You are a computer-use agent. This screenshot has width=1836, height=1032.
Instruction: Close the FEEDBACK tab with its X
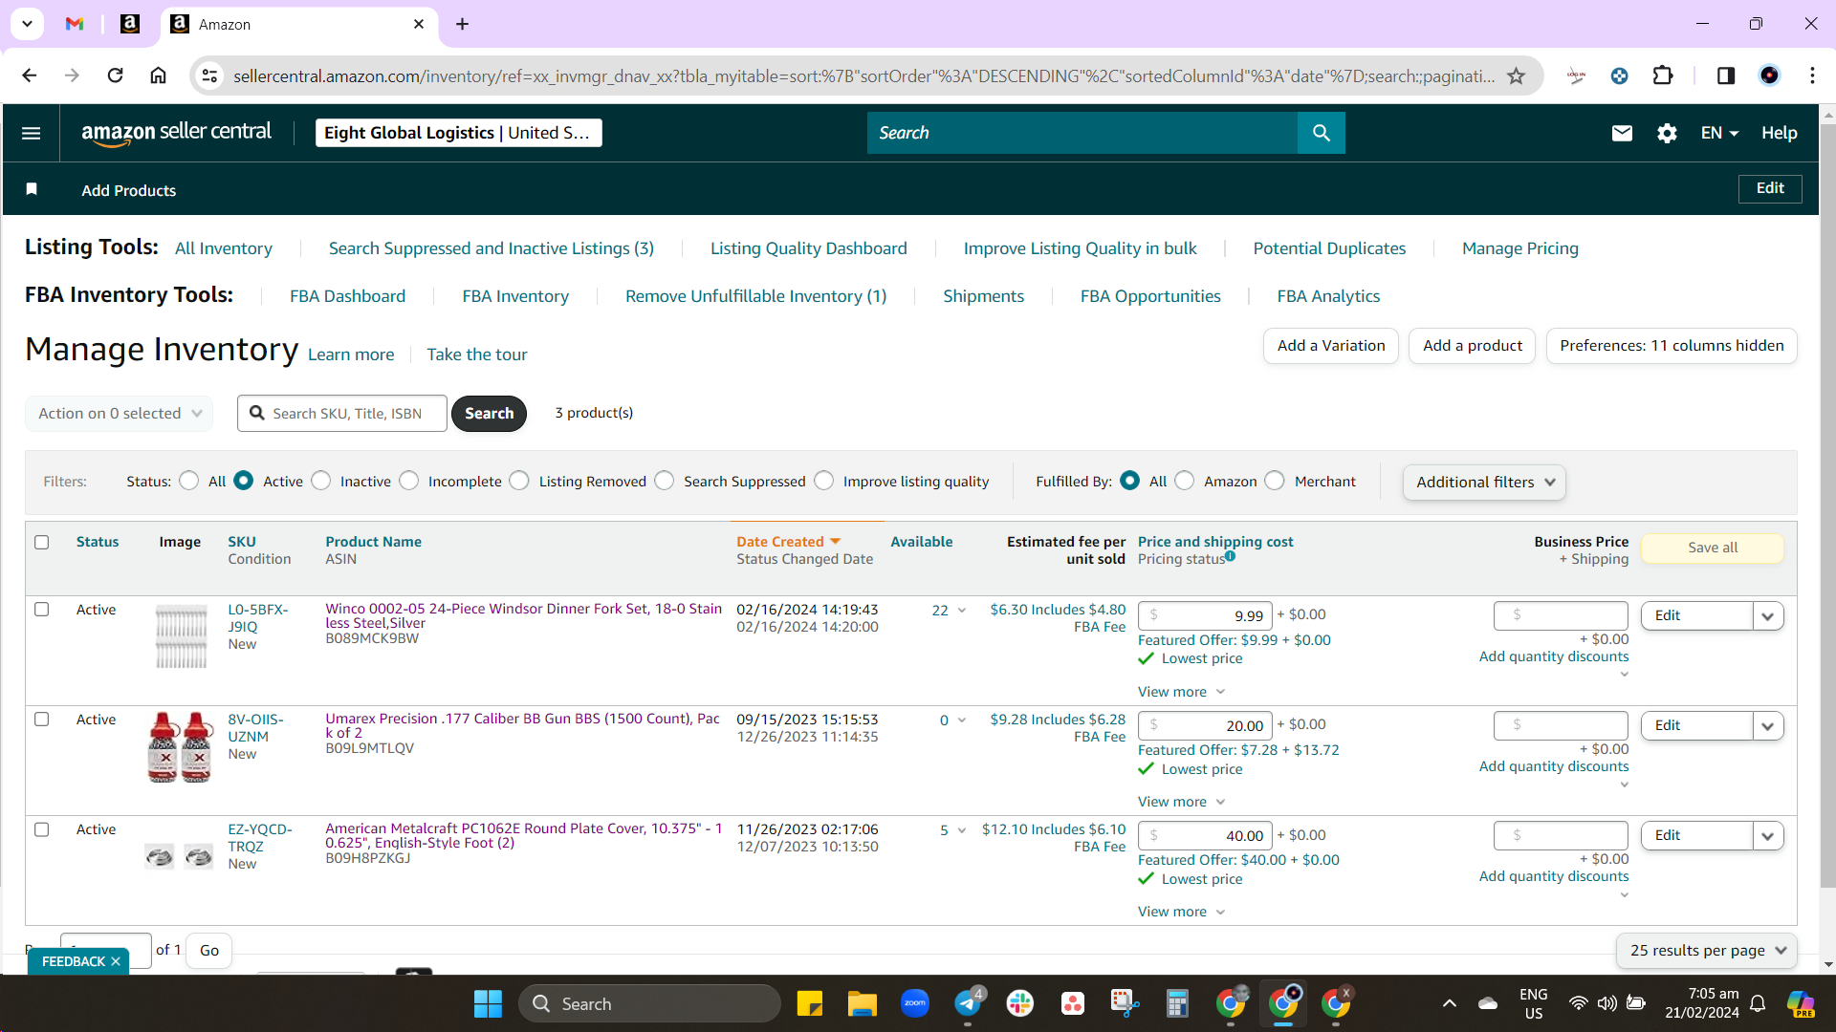tap(116, 961)
